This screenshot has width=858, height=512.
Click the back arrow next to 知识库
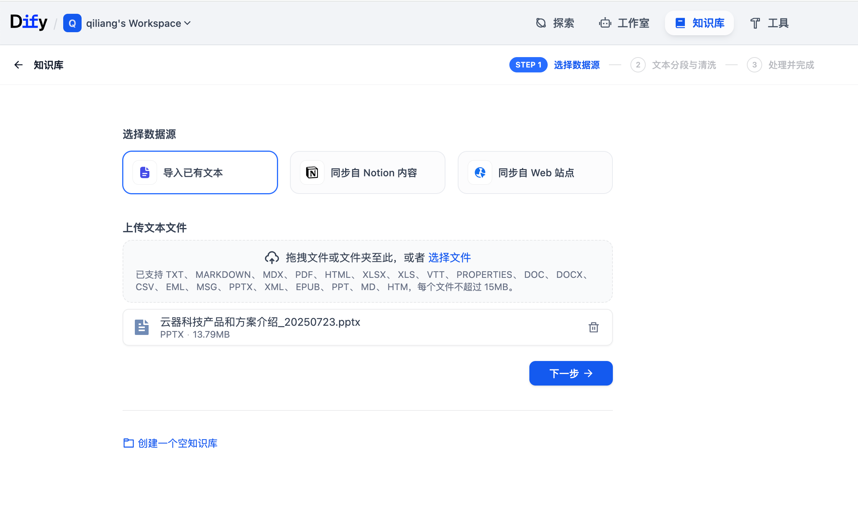[18, 65]
